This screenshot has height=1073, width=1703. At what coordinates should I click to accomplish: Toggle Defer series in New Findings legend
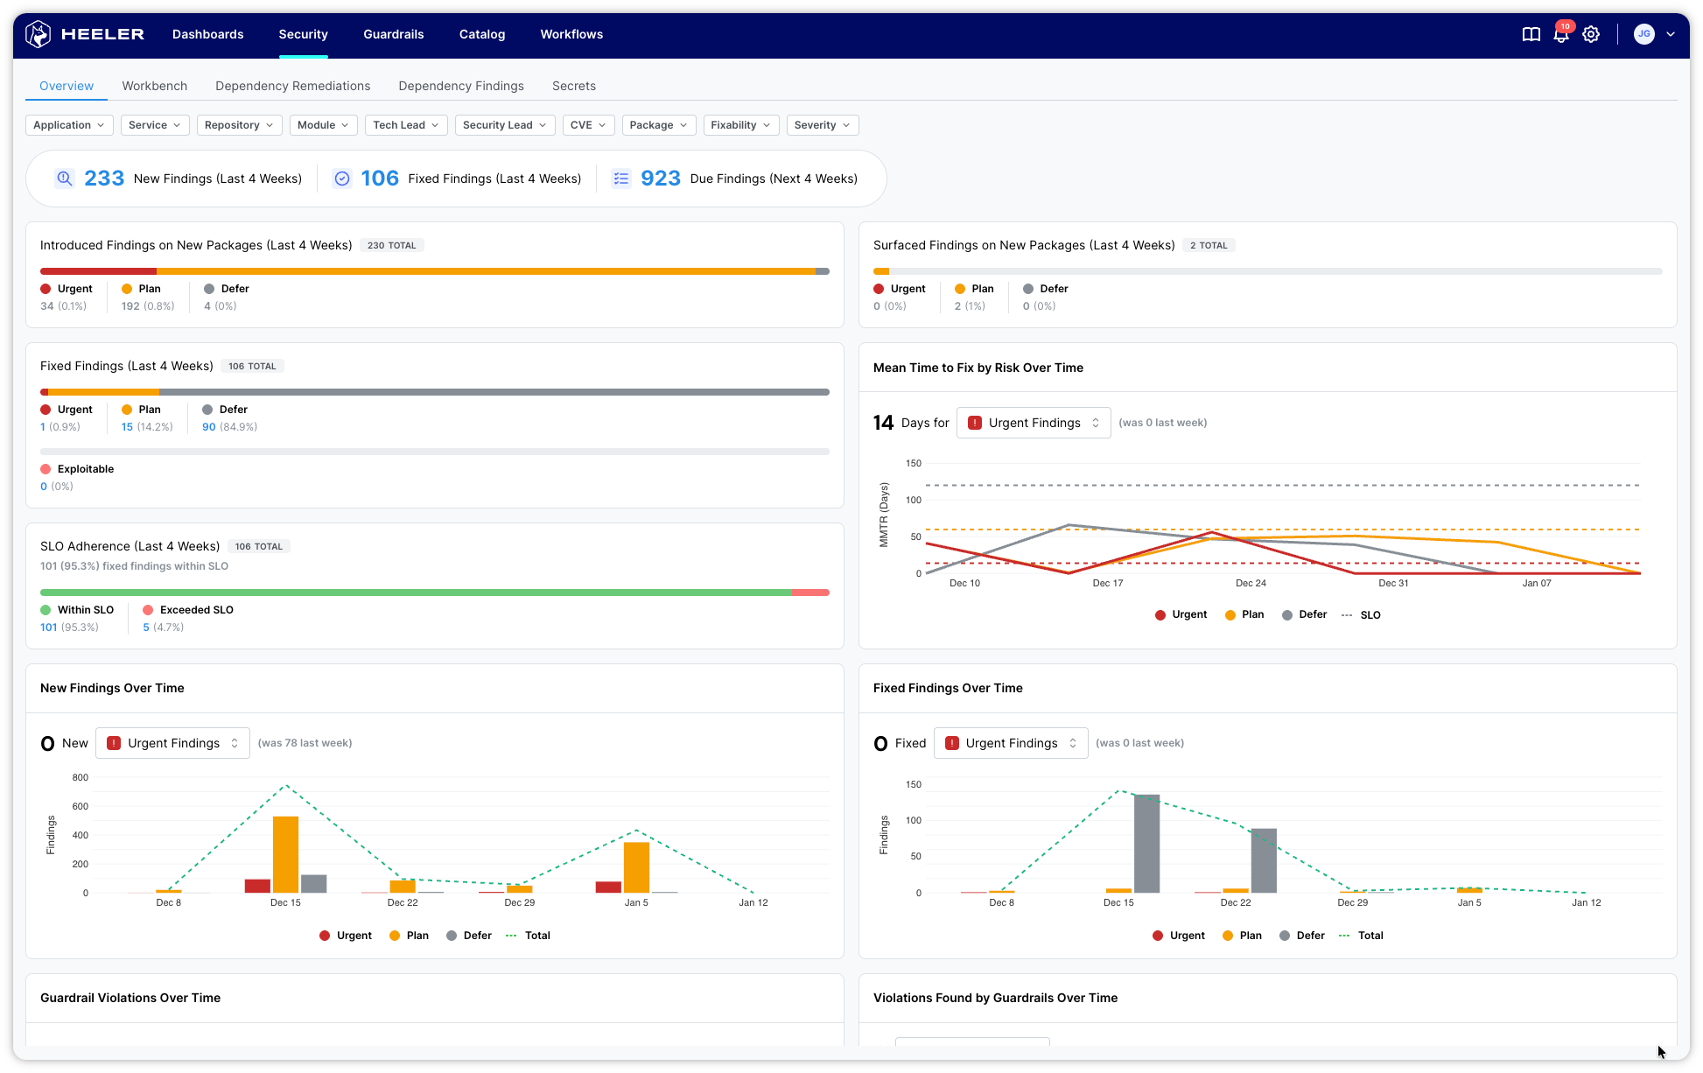[x=468, y=936]
